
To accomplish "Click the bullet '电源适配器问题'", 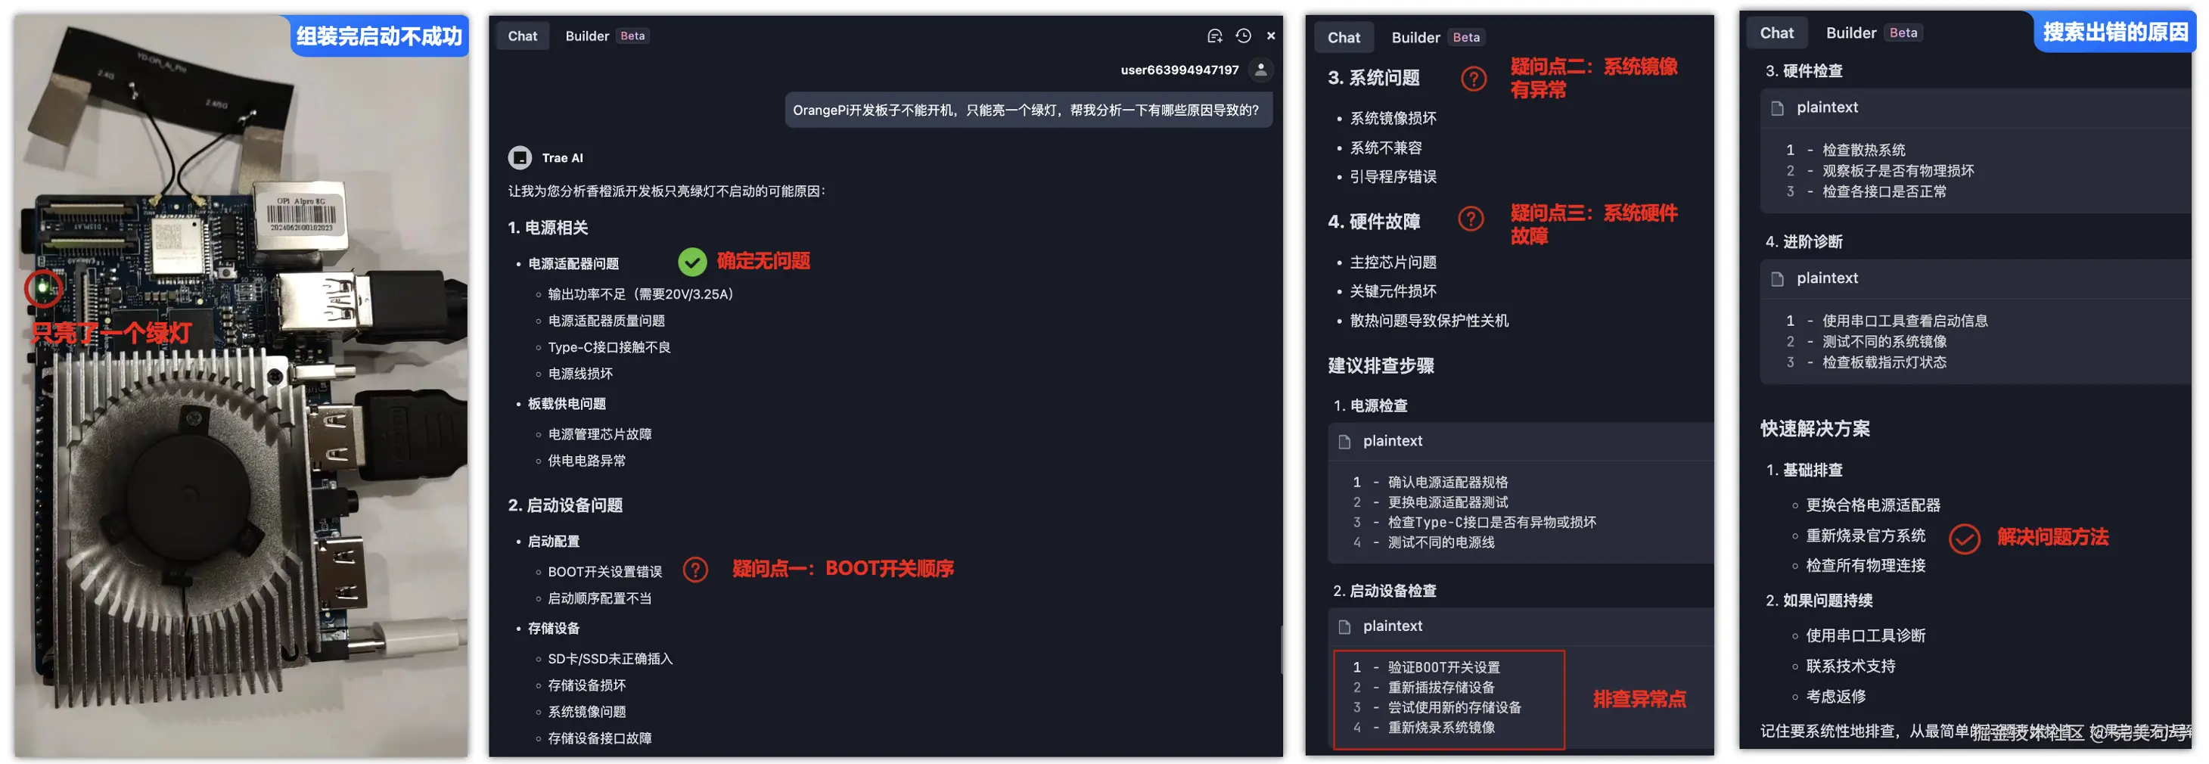I will (x=573, y=264).
